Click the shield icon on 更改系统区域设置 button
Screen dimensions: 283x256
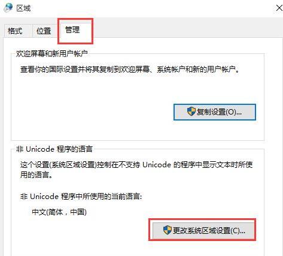167,230
